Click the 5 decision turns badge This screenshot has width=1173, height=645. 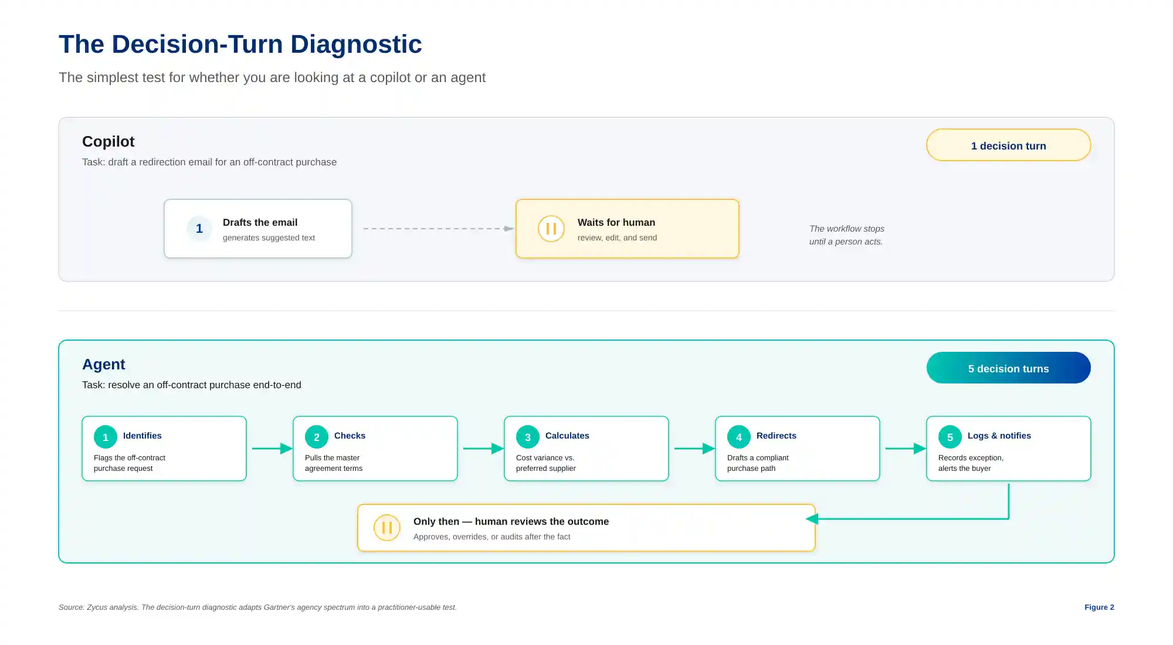pos(1009,368)
